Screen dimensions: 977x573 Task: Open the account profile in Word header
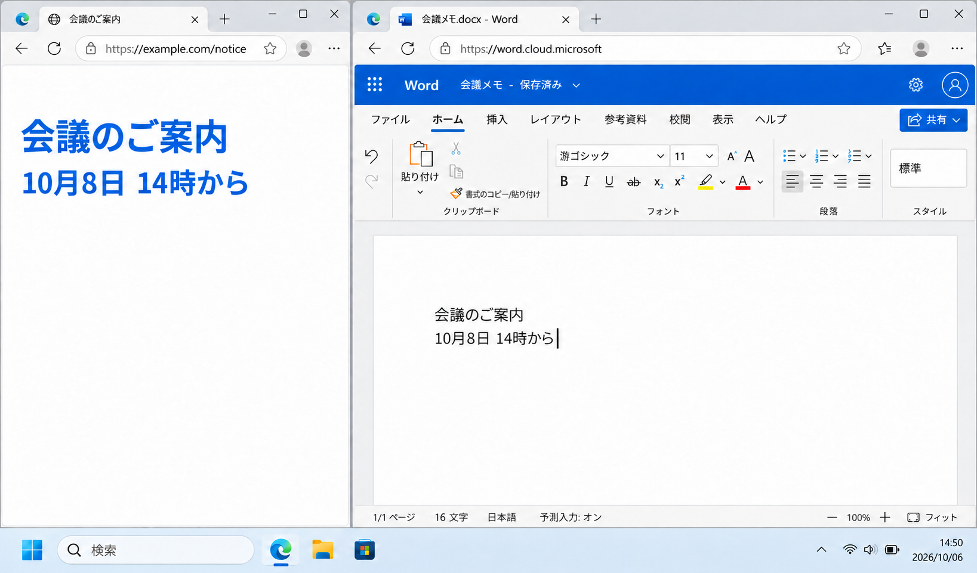954,85
